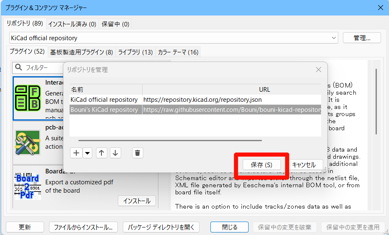Add a repository with the plus button
389x235 pixels.
(76, 153)
